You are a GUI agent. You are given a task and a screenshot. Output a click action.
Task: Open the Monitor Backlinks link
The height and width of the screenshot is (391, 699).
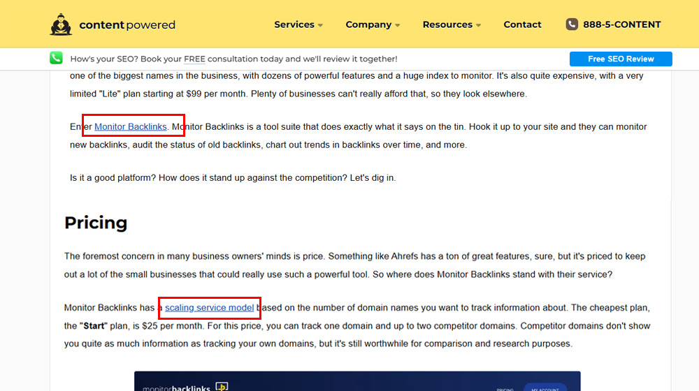131,126
